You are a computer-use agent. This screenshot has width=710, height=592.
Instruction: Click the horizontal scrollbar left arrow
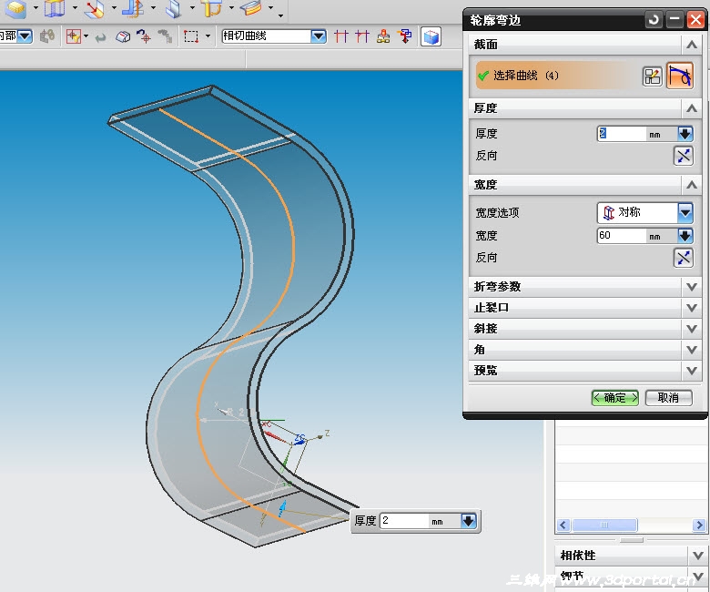[563, 525]
